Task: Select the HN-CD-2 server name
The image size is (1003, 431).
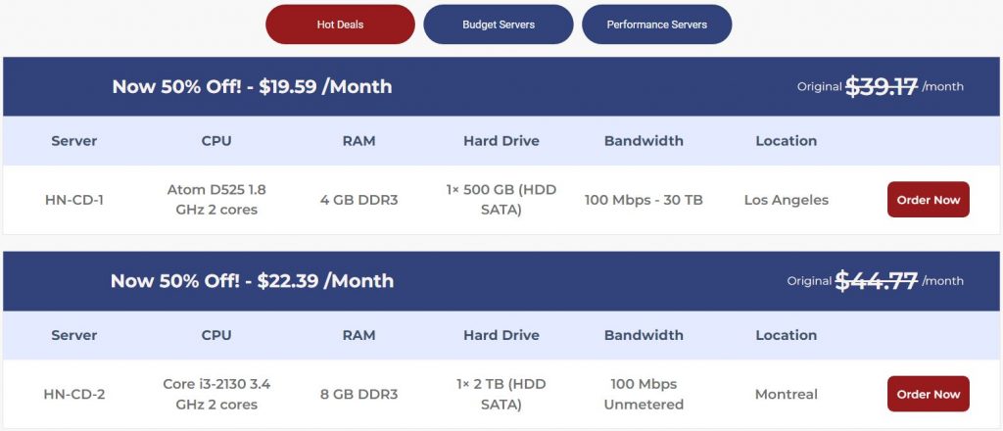Action: click(74, 395)
